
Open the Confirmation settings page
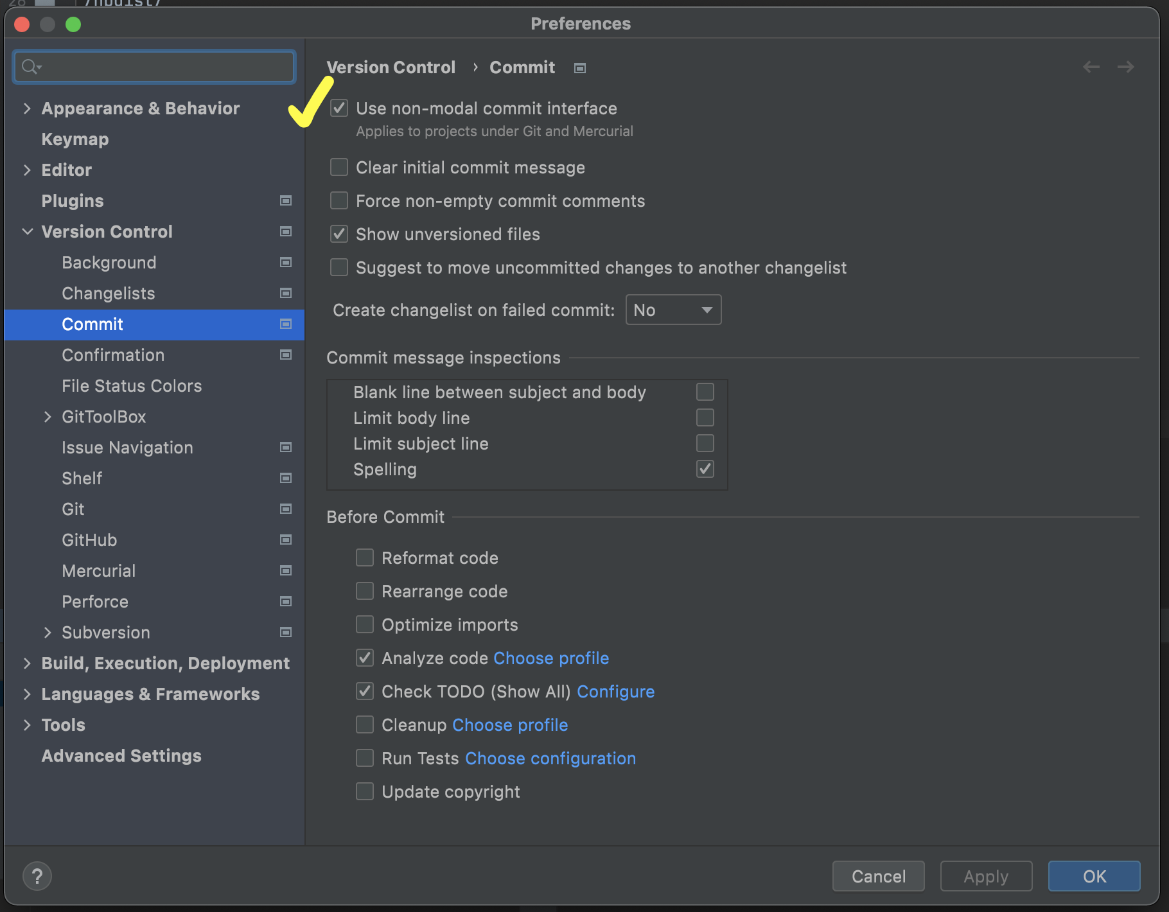113,355
